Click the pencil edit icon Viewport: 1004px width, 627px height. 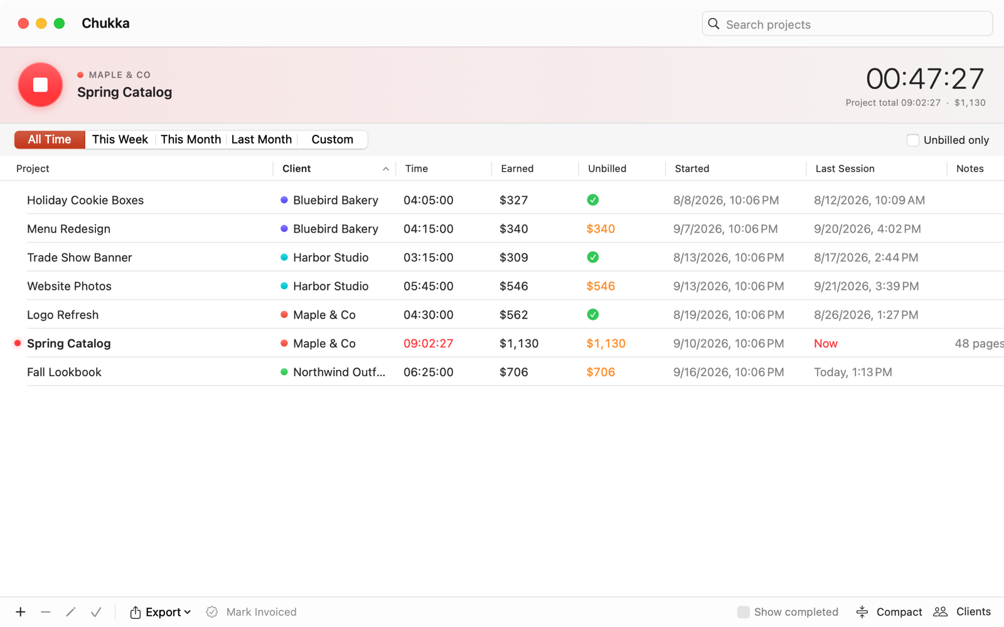70,612
